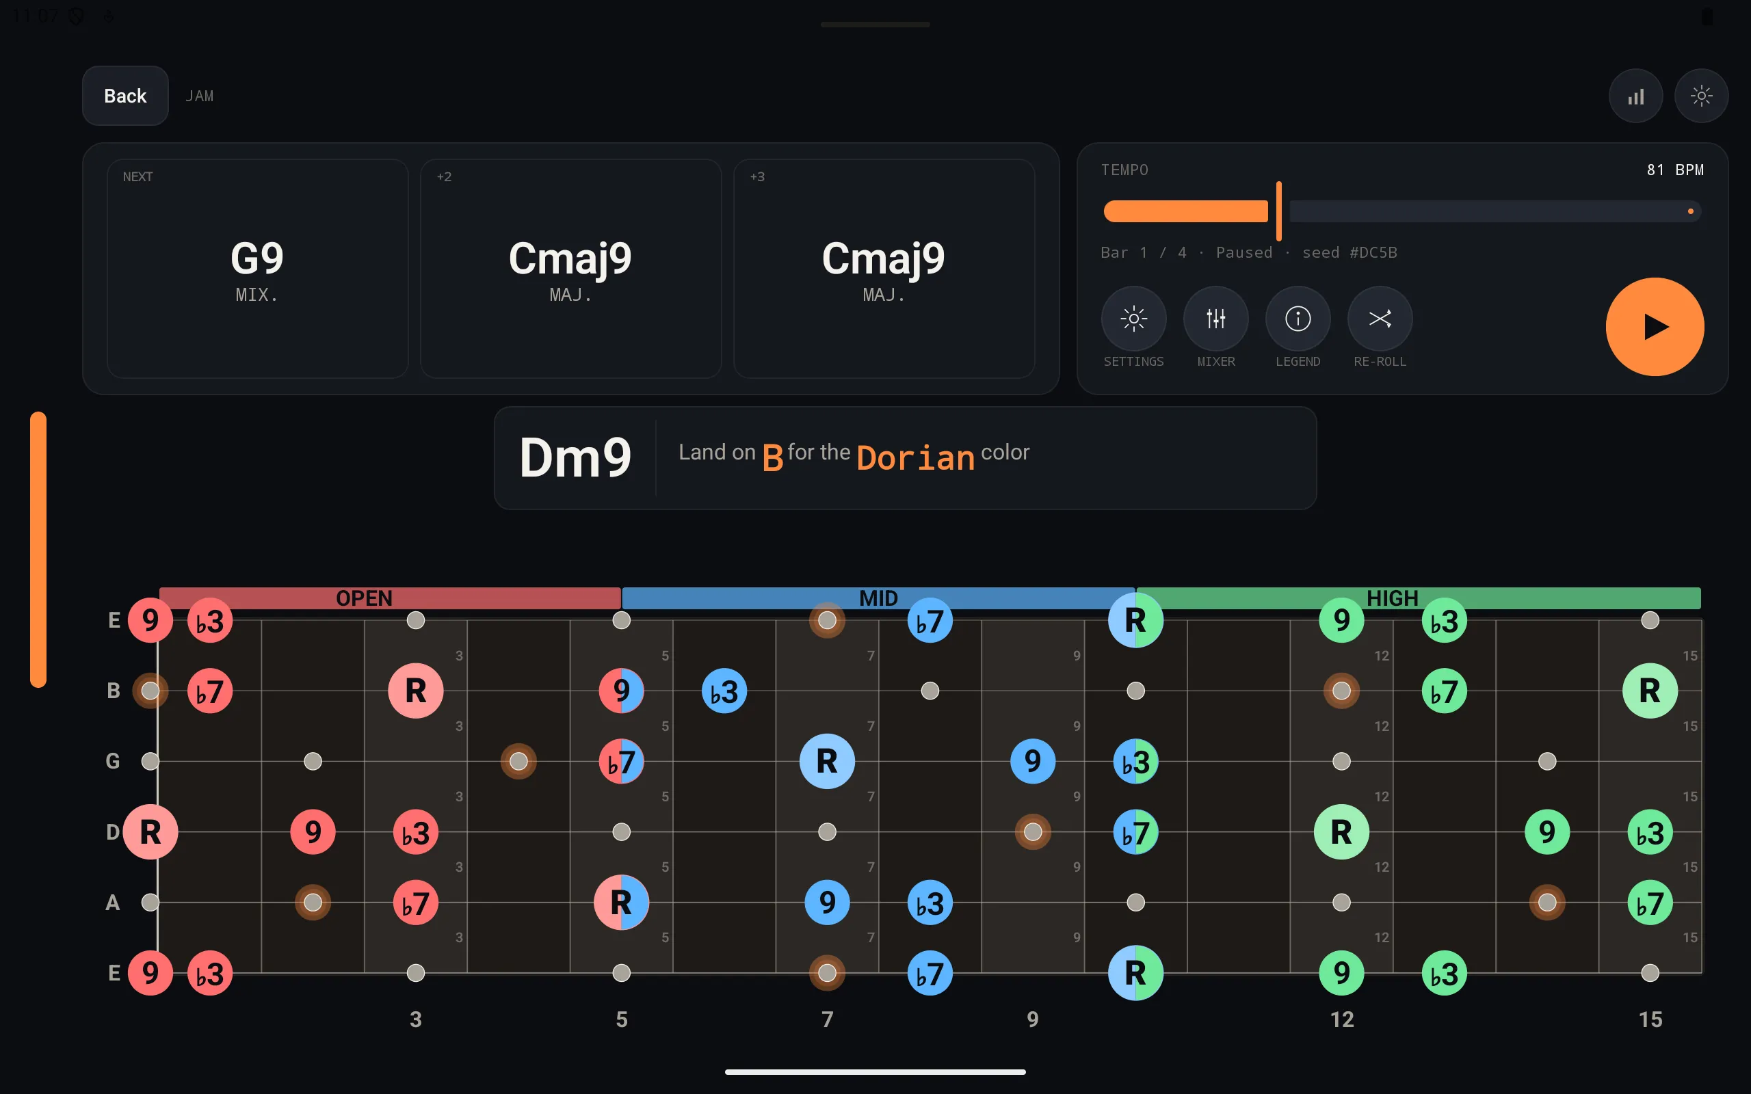Tap blue-green b7 on D string fret 10
This screenshot has height=1094, width=1751.
[1136, 832]
